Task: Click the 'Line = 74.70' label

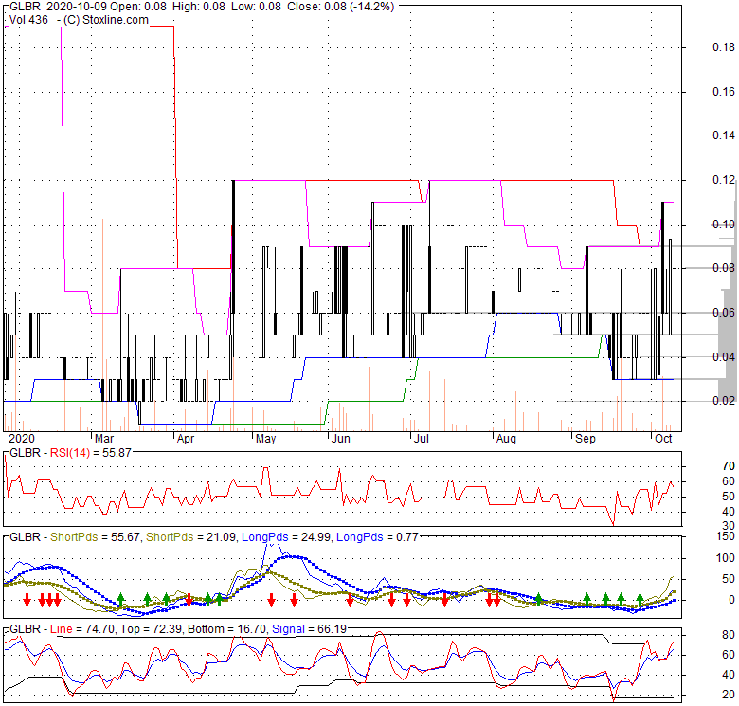Action: pyautogui.click(x=82, y=629)
